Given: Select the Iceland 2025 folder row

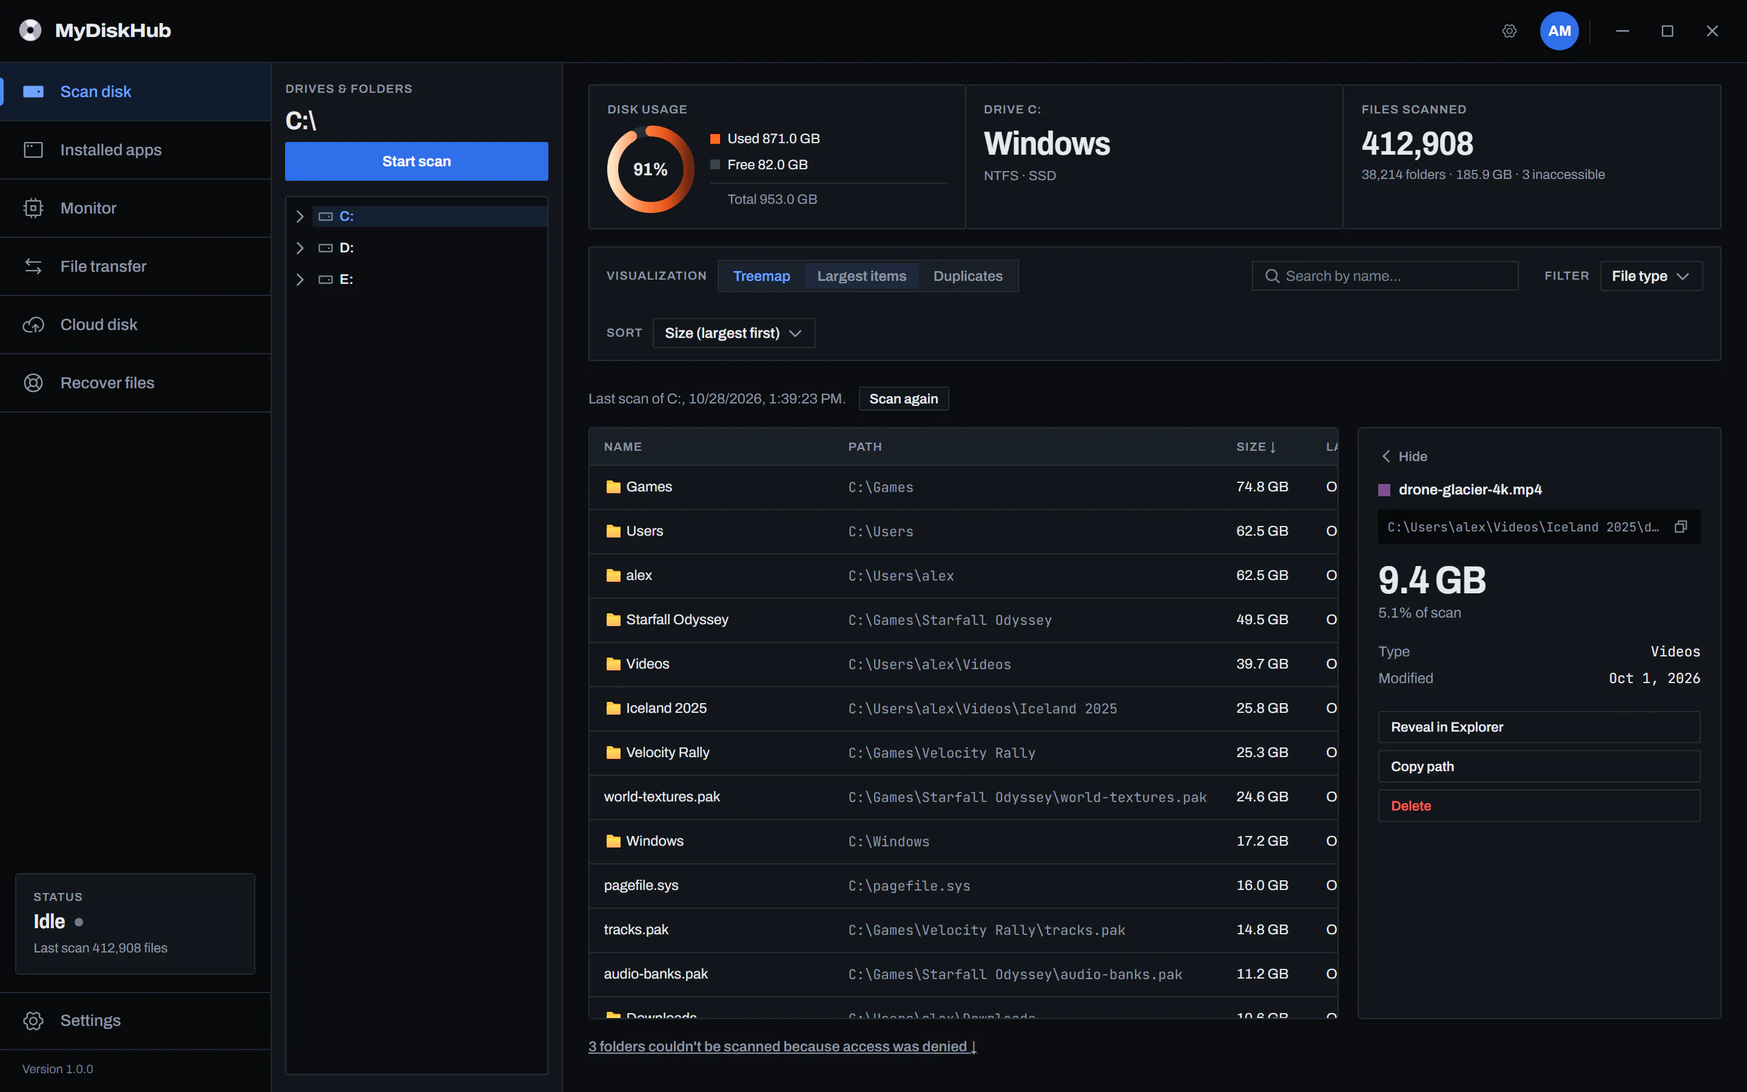Looking at the screenshot, I should click(963, 709).
